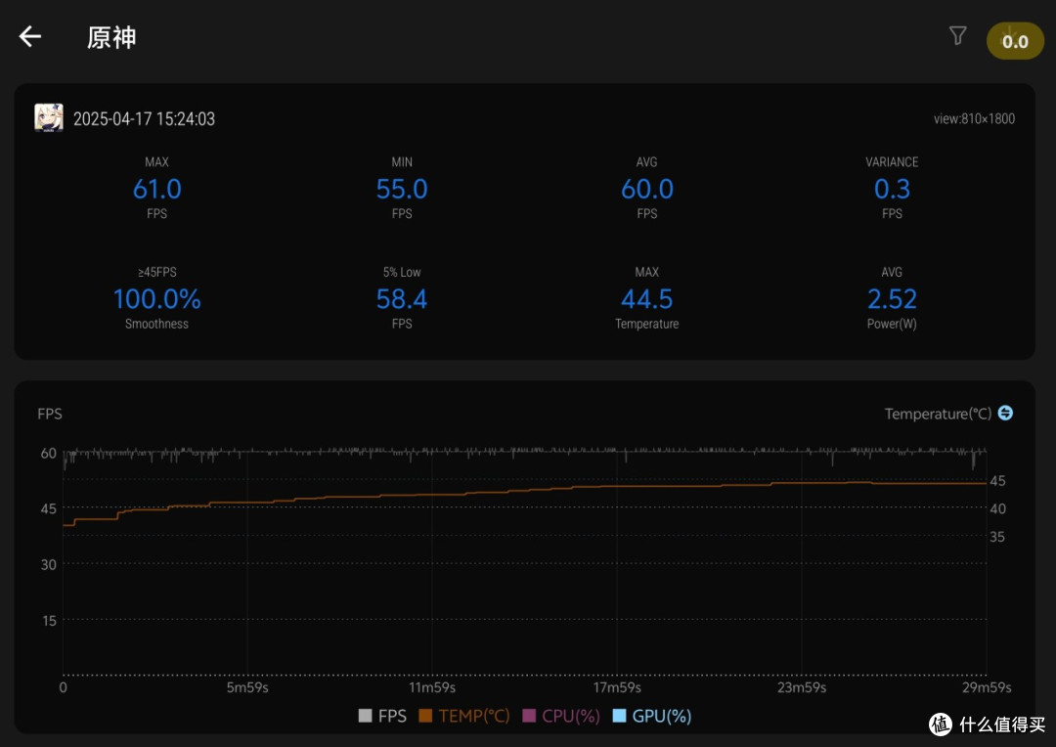Select the 17m59s time axis label

pyautogui.click(x=617, y=687)
